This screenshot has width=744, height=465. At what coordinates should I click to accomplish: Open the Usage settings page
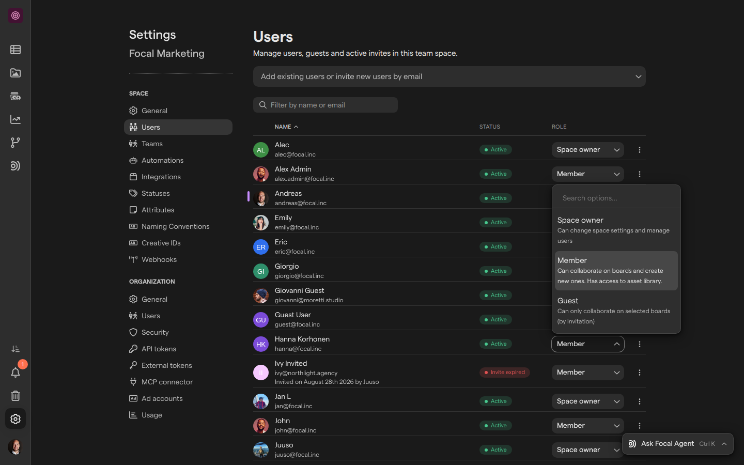coord(178,415)
